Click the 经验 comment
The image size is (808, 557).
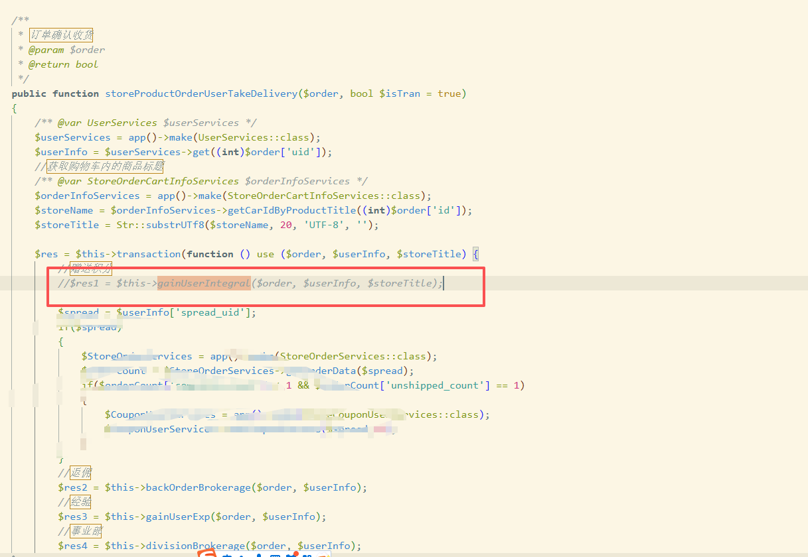[x=80, y=502]
